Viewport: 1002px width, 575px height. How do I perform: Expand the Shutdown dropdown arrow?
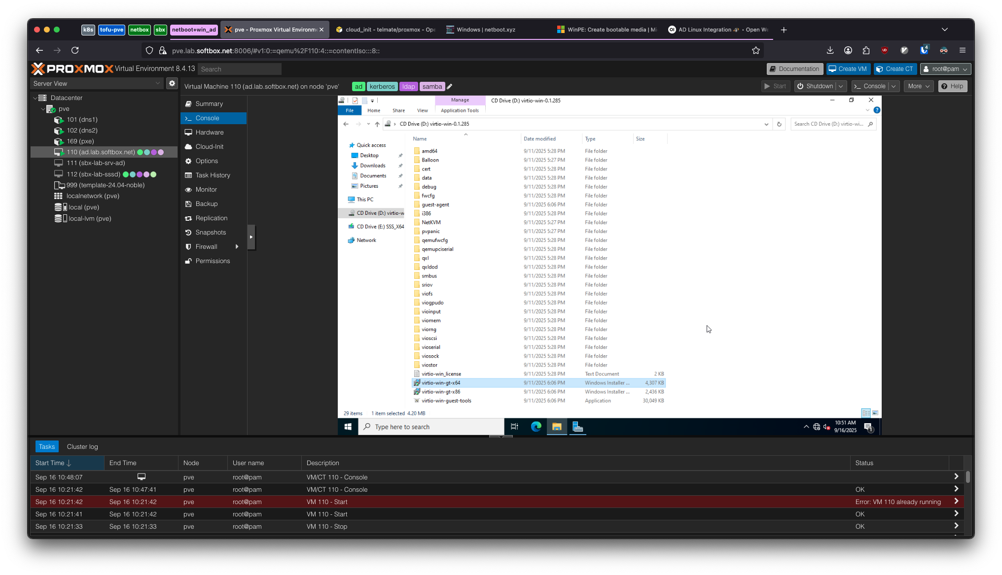[x=841, y=86]
